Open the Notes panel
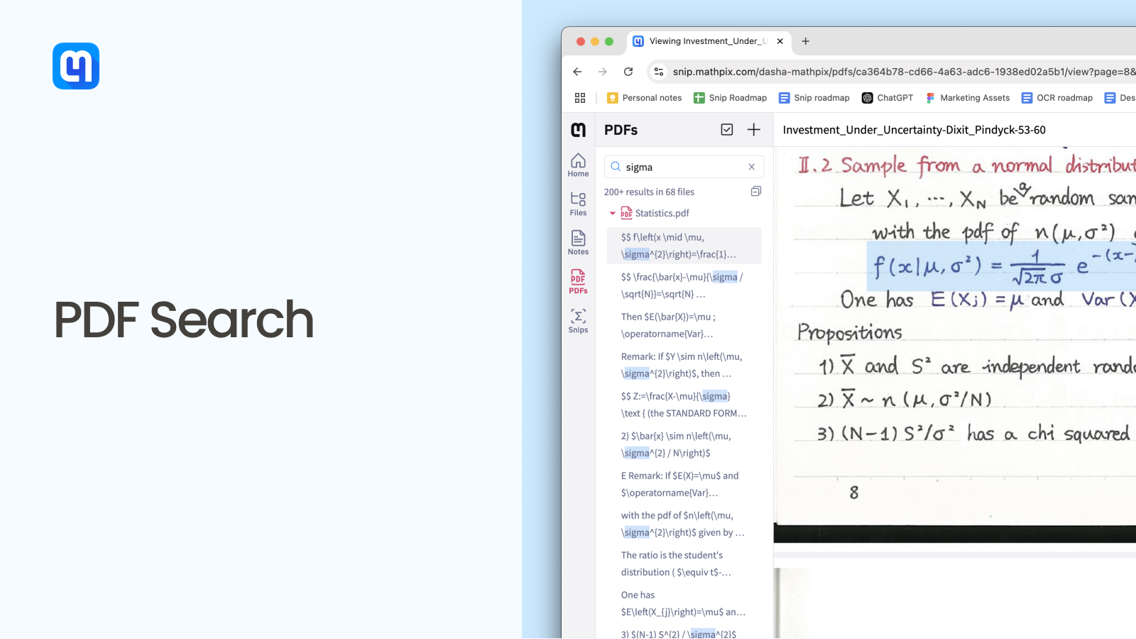1136x639 pixels. tap(577, 241)
